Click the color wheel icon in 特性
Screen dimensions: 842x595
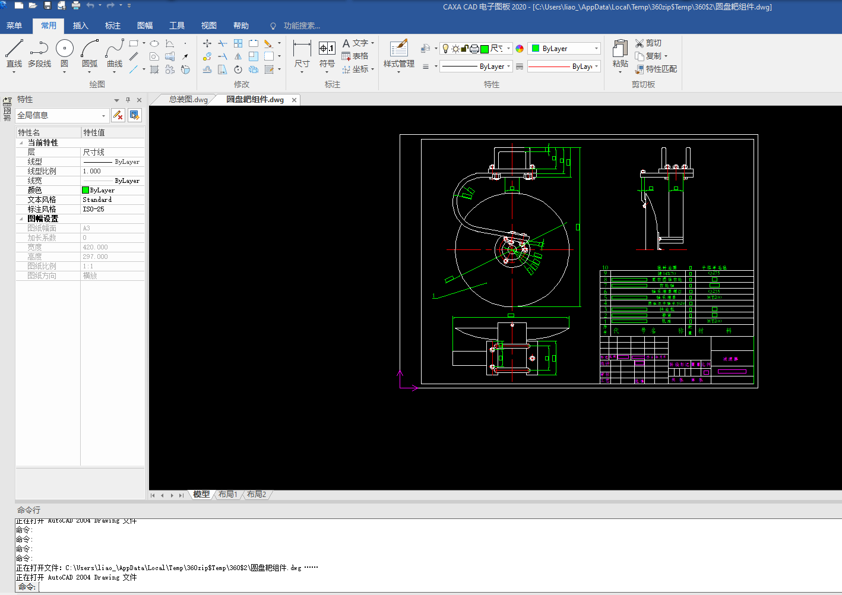coord(520,49)
